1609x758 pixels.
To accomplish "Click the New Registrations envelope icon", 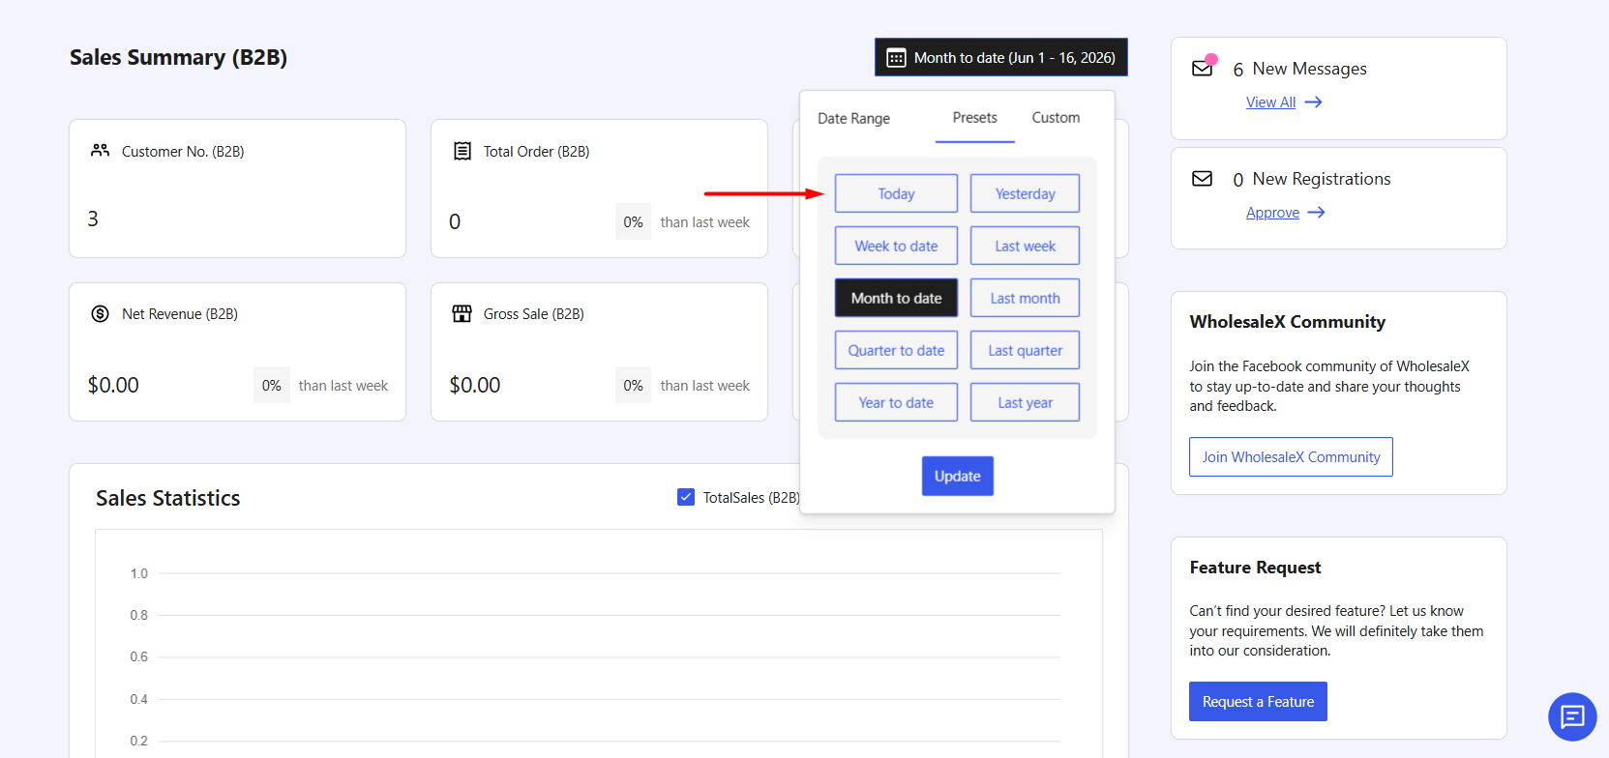I will coord(1203,179).
